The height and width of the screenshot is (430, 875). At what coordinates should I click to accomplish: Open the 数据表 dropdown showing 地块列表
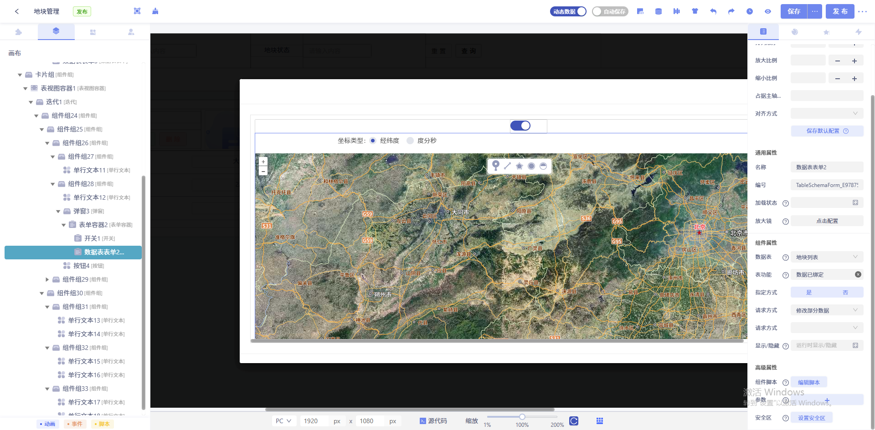point(827,257)
